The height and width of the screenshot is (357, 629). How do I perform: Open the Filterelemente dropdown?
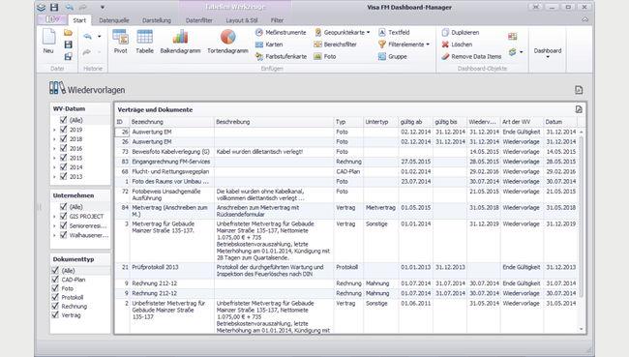[x=428, y=45]
